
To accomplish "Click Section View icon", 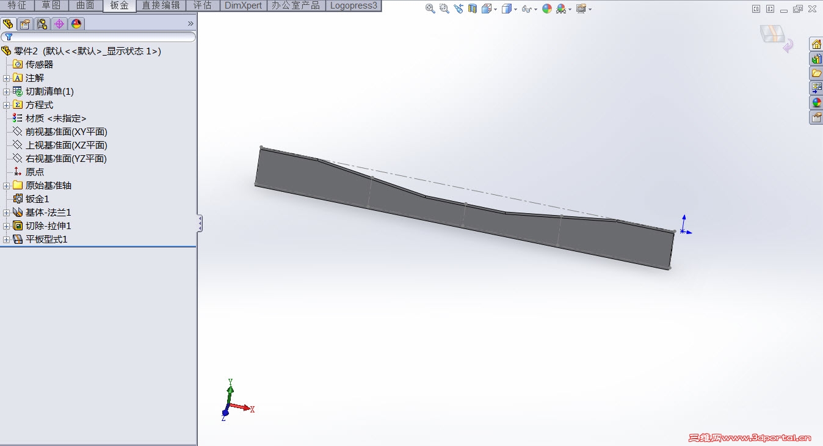I will point(473,9).
